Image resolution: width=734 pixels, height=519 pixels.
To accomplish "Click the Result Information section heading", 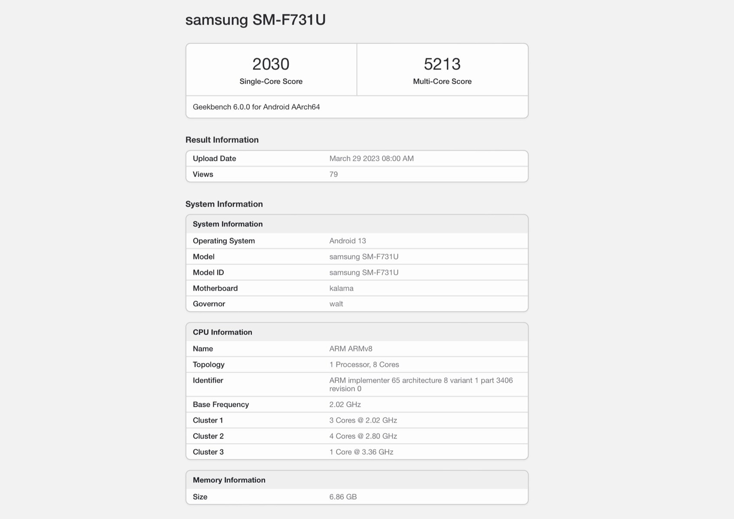I will 222,139.
